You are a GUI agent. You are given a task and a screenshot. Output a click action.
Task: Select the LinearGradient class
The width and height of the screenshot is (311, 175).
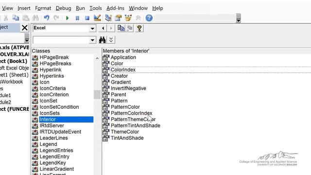pyautogui.click(x=57, y=169)
